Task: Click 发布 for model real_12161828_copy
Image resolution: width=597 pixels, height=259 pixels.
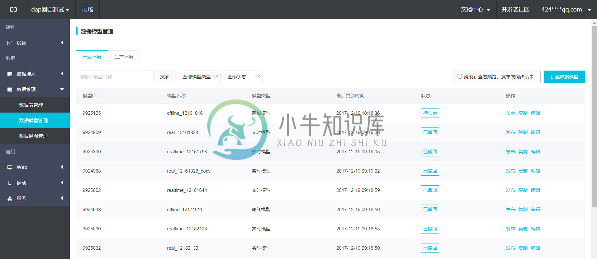Action: pyautogui.click(x=510, y=171)
